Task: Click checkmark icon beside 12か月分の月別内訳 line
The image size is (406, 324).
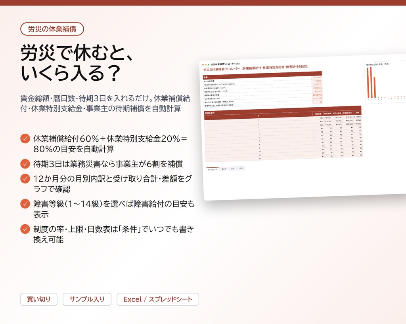Action: click(25, 178)
